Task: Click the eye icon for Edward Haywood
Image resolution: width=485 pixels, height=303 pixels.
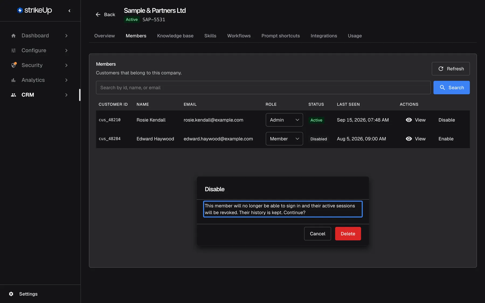Action: tap(409, 139)
